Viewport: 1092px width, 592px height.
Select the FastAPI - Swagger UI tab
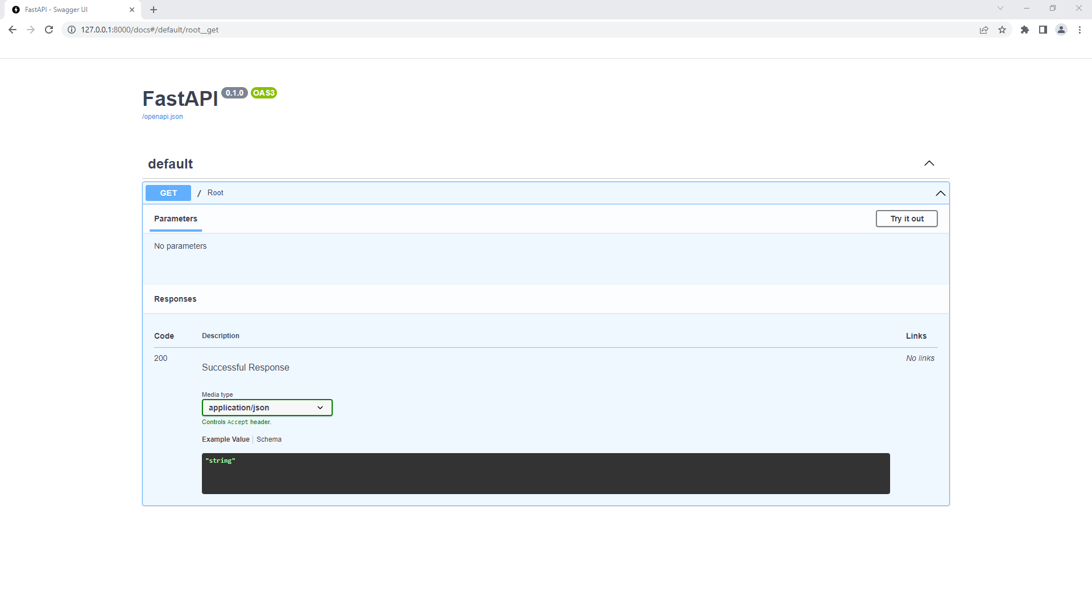point(73,10)
